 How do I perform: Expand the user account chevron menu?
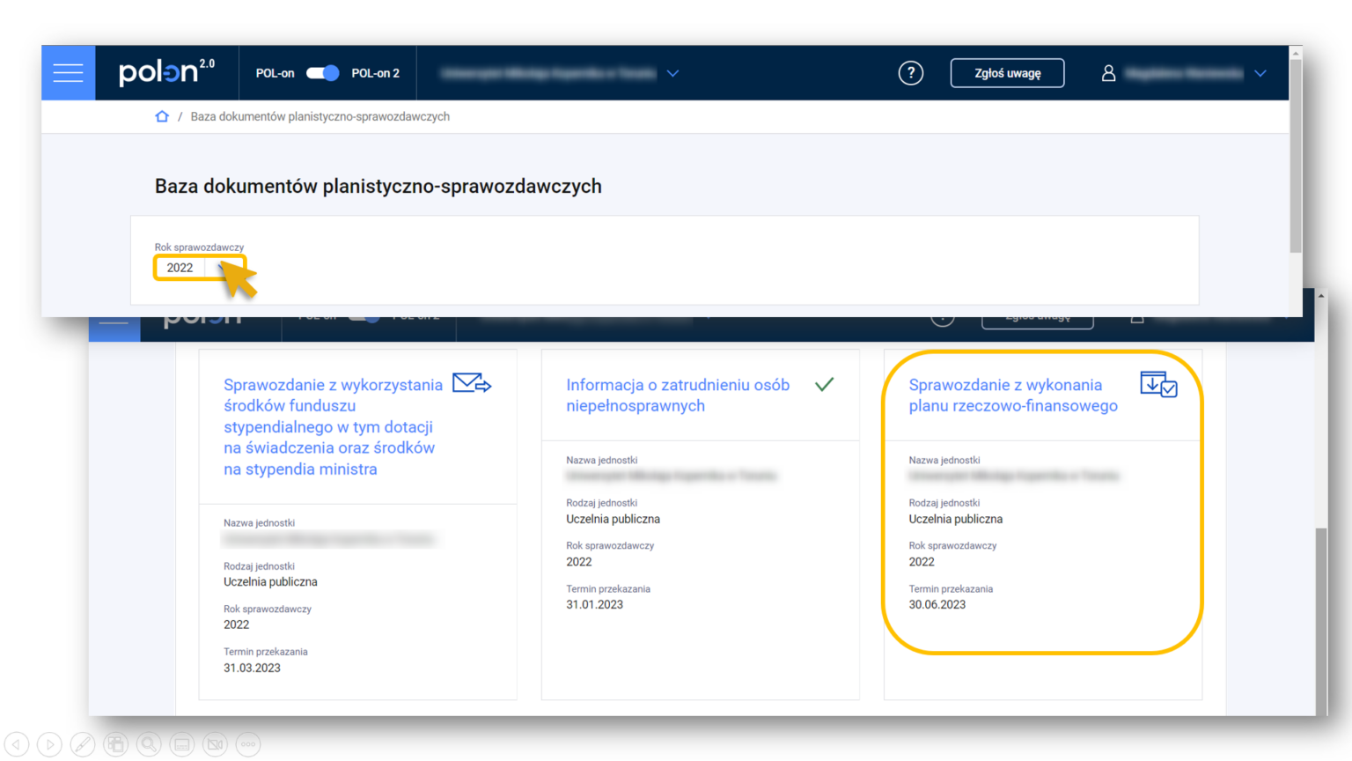click(1260, 73)
